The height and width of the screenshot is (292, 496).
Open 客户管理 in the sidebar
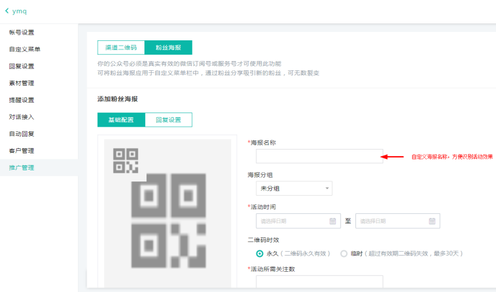(x=21, y=151)
